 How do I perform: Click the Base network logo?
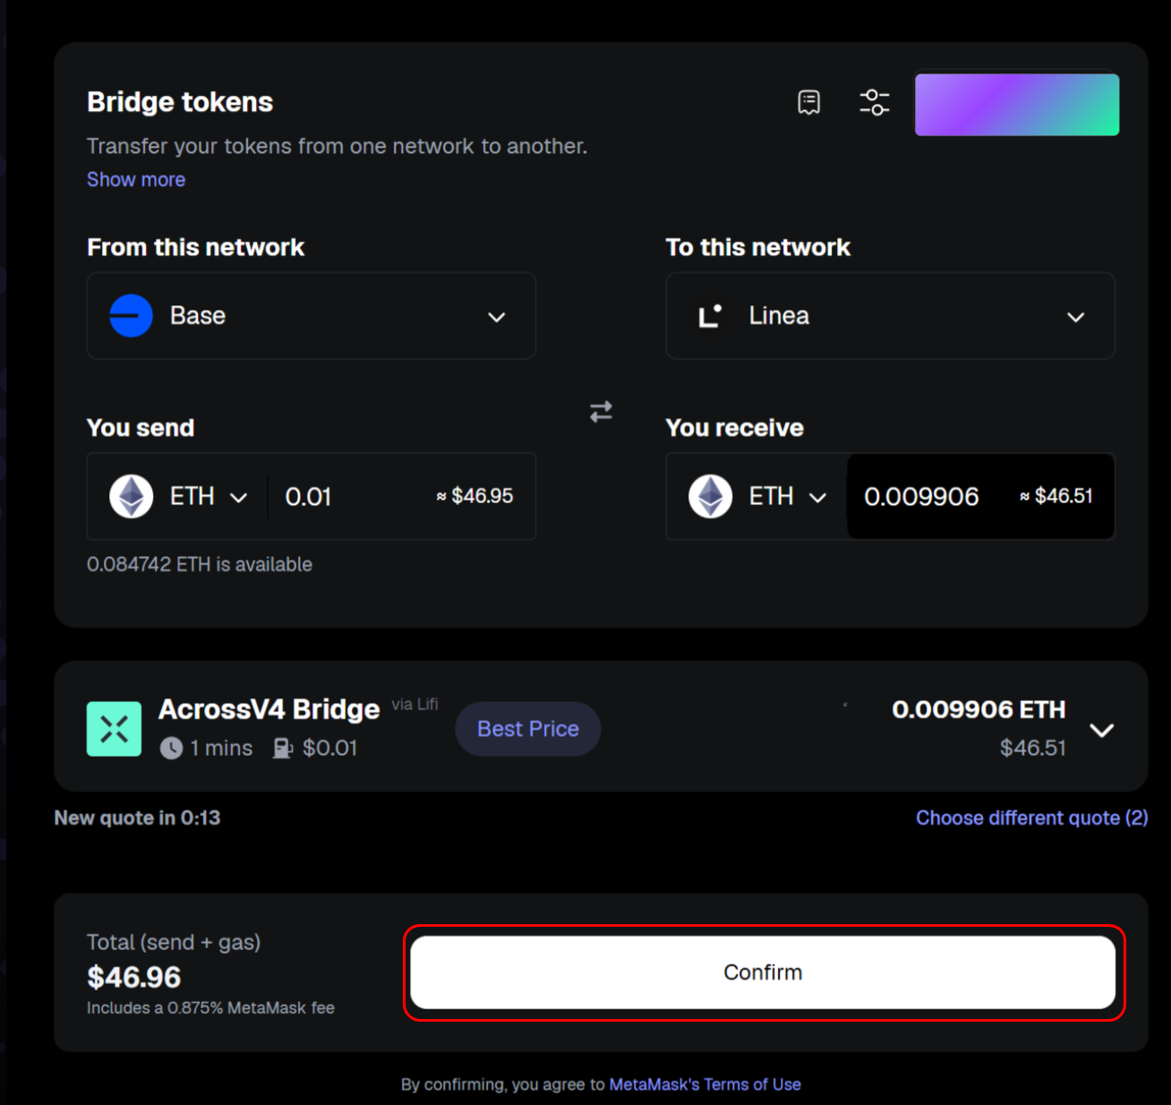pos(131,316)
